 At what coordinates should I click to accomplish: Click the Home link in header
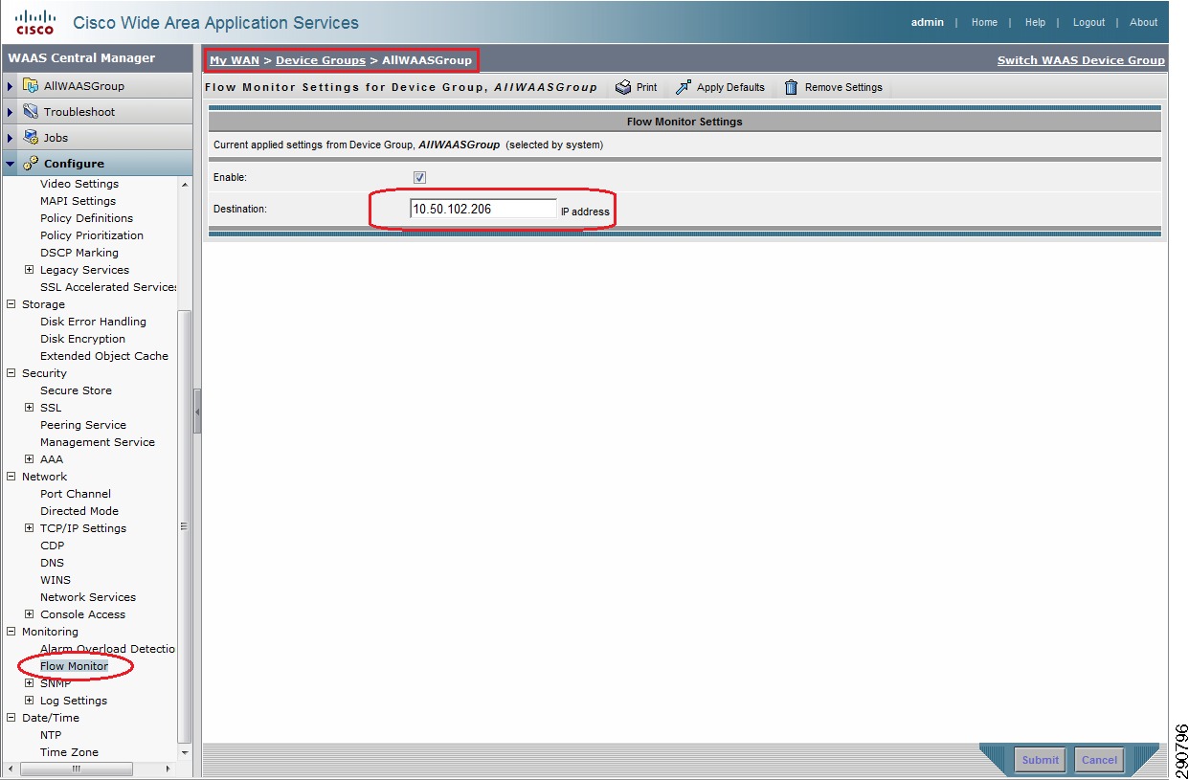coord(984,22)
